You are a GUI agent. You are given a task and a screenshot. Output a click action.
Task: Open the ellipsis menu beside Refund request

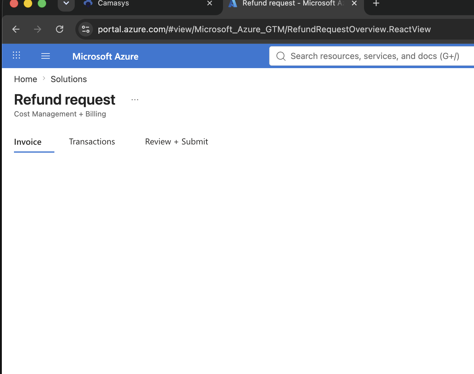pos(135,100)
